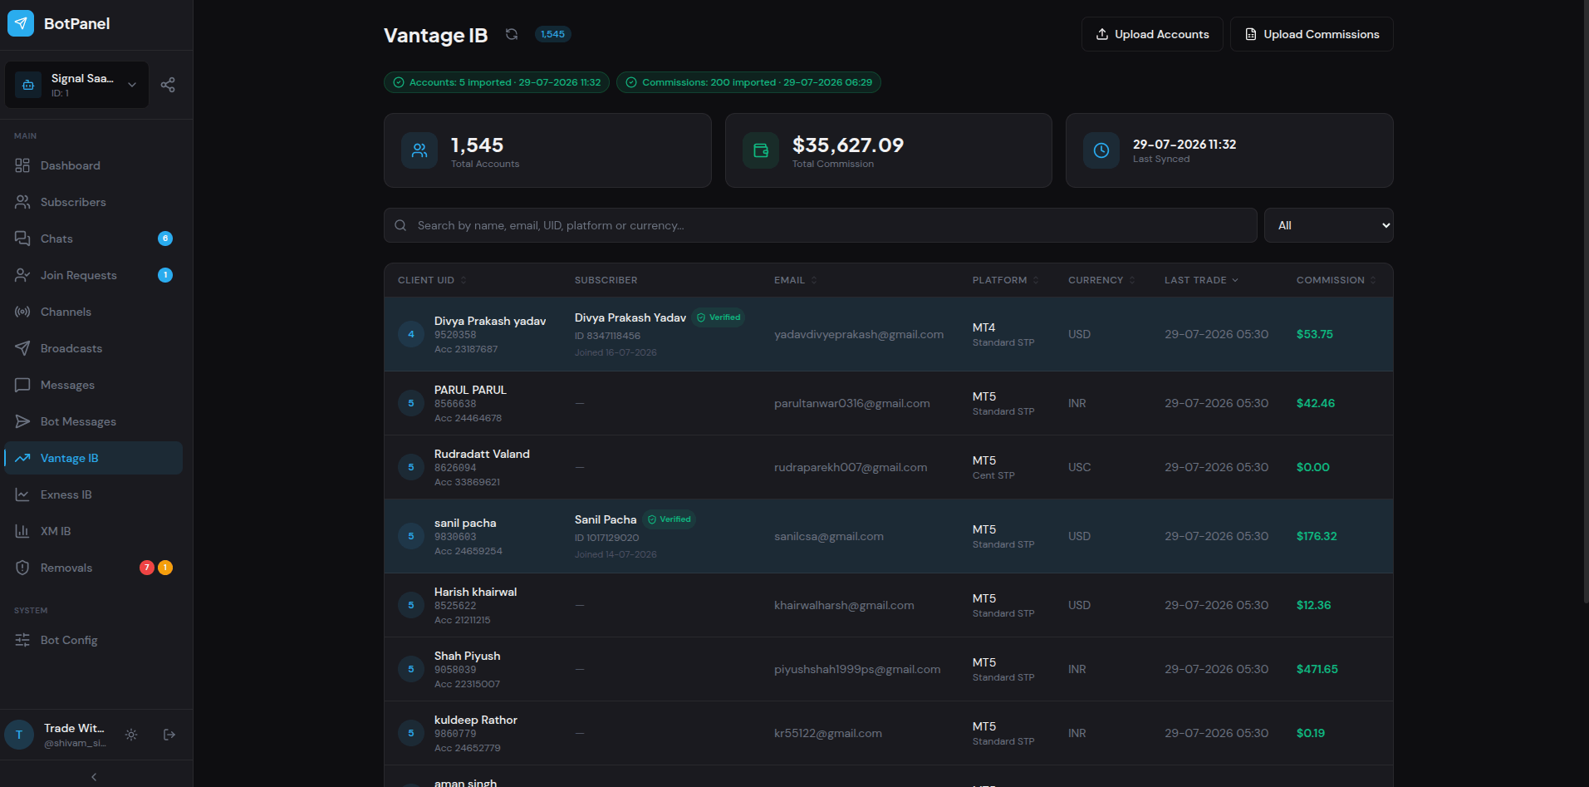Open Chats section
Viewport: 1589px width, 787px height.
[x=93, y=239]
